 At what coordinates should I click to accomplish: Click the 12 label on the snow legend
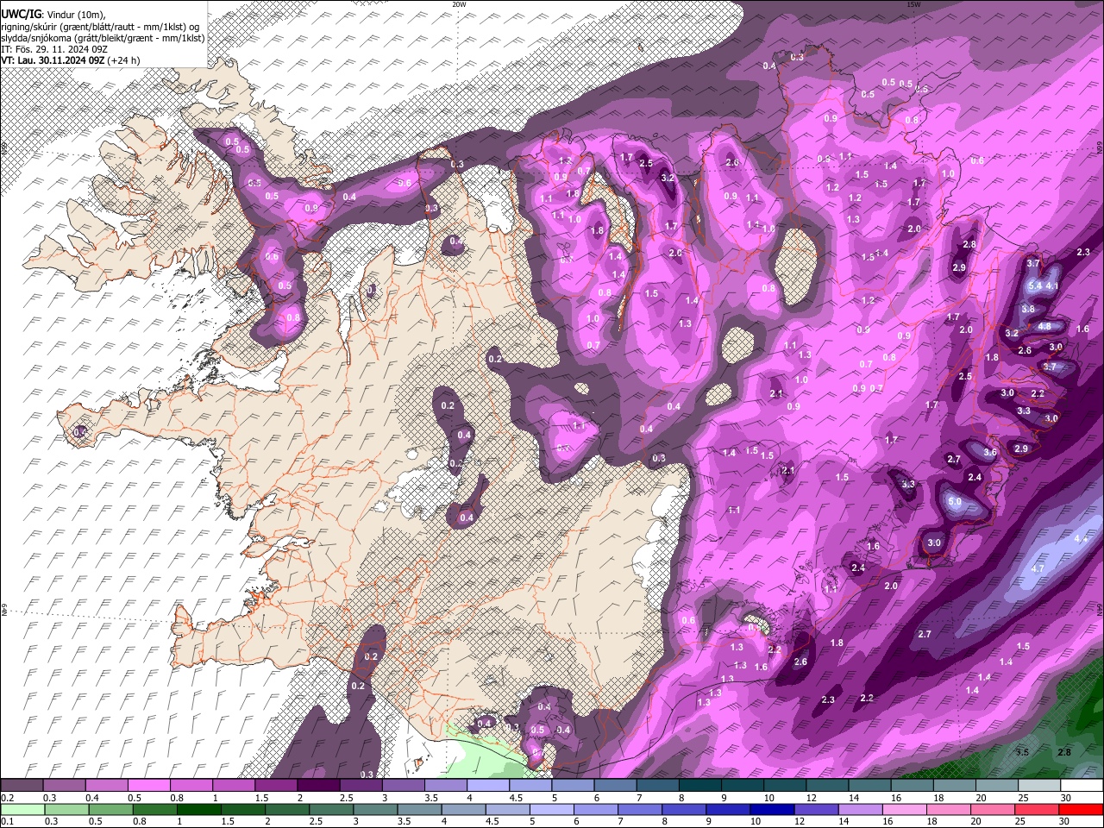(x=812, y=798)
